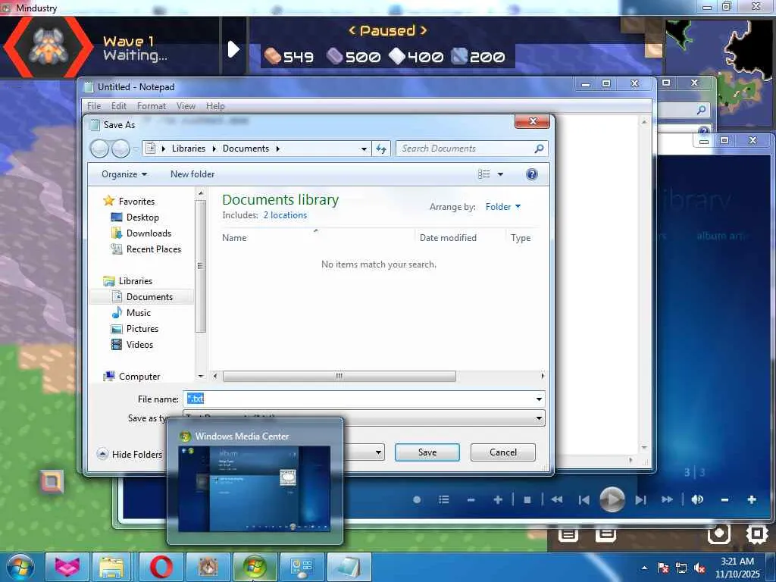Click the blue help icon in Save As
Image resolution: width=776 pixels, height=582 pixels.
[531, 174]
